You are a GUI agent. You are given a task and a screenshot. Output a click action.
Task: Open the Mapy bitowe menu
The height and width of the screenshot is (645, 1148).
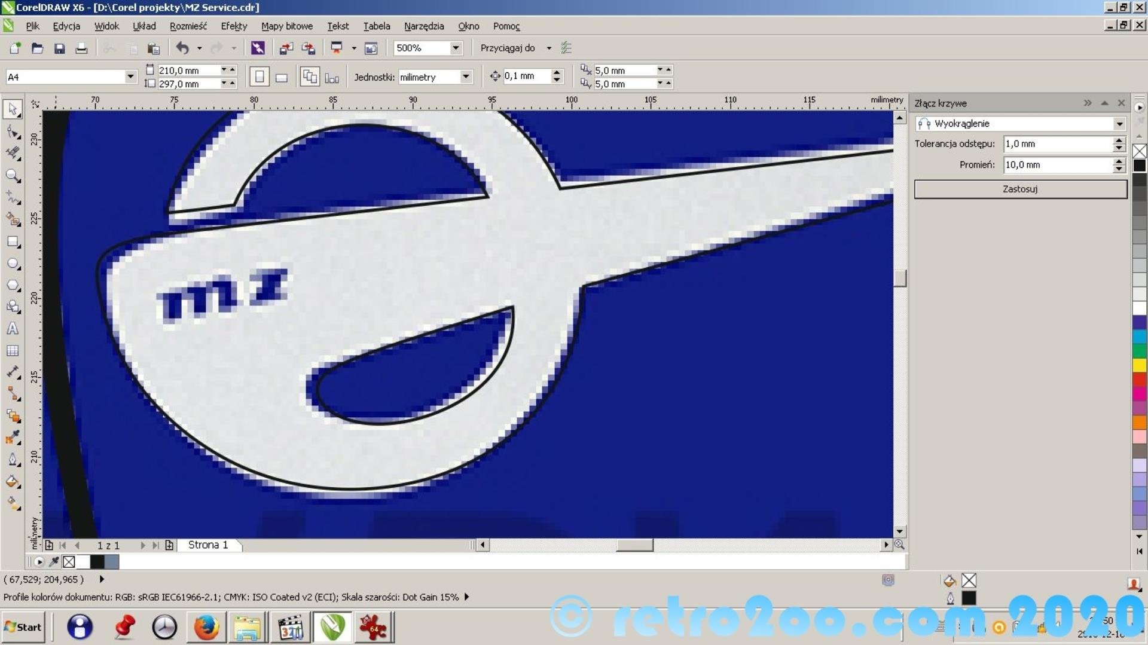286,26
